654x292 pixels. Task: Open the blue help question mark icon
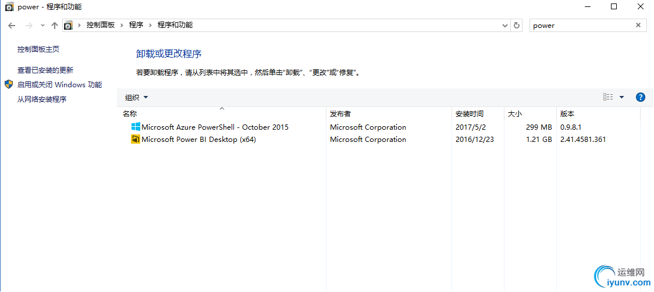641,97
